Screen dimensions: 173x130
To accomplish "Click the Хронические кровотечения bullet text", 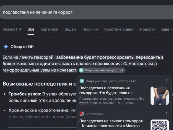I will (42, 113).
